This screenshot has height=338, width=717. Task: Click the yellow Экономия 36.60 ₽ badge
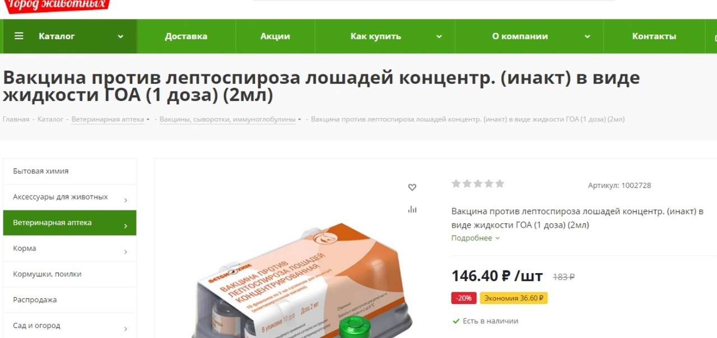point(514,298)
